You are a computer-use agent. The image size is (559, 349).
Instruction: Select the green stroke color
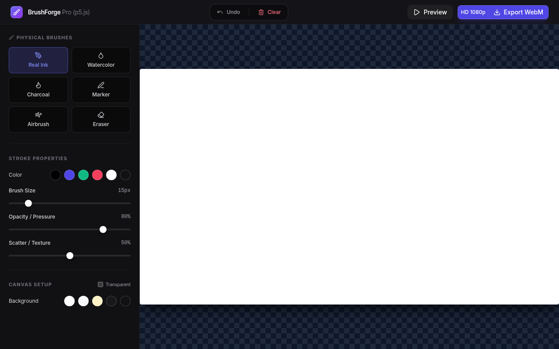83,175
